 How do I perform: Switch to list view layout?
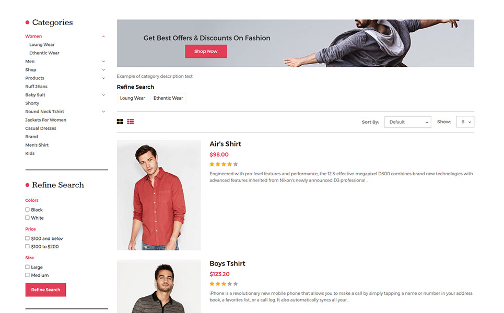[130, 122]
